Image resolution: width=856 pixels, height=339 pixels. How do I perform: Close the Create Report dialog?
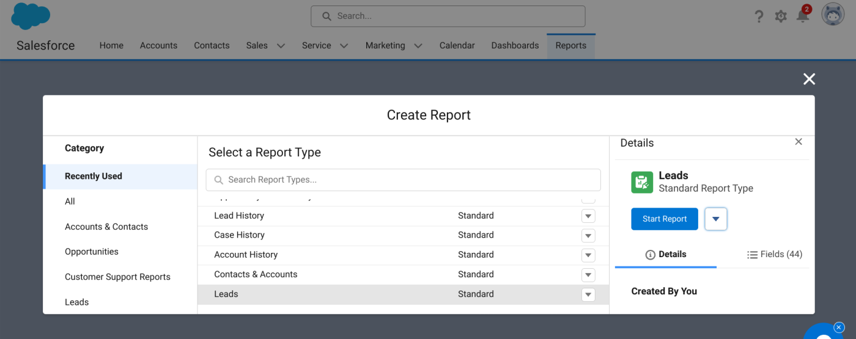coord(809,79)
